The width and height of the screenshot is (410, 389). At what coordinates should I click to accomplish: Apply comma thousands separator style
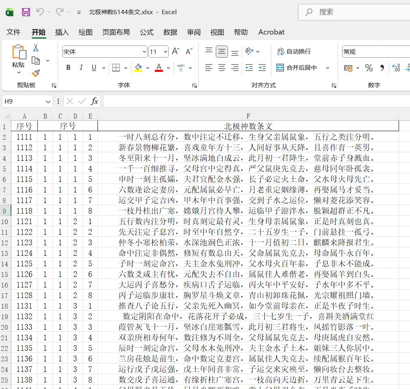(x=381, y=68)
